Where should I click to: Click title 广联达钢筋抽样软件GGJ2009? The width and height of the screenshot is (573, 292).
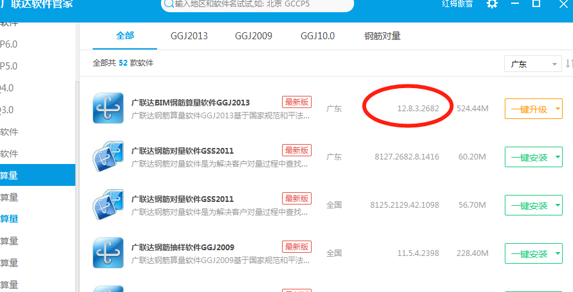coord(183,247)
